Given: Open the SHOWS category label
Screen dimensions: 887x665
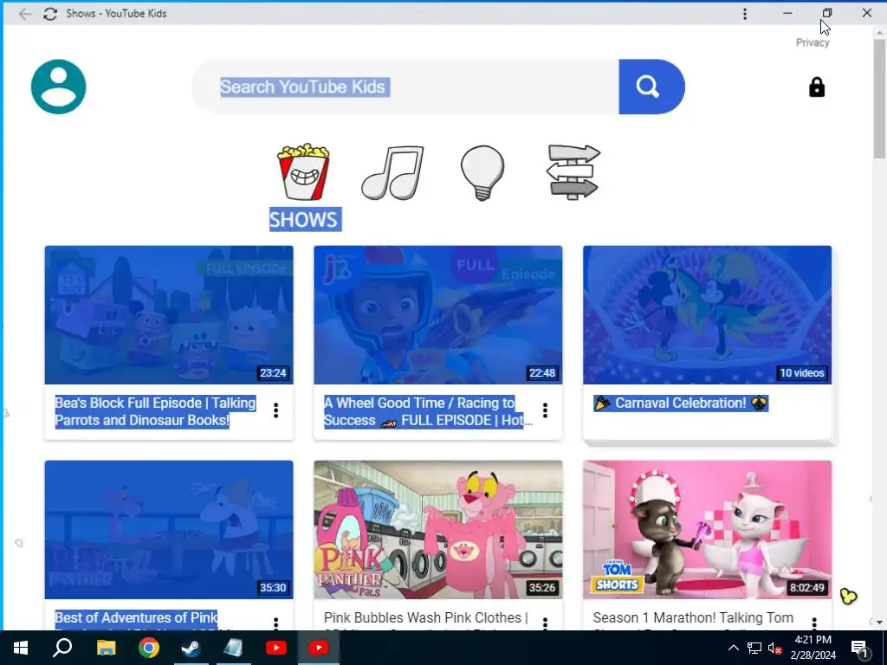Looking at the screenshot, I should (x=305, y=219).
